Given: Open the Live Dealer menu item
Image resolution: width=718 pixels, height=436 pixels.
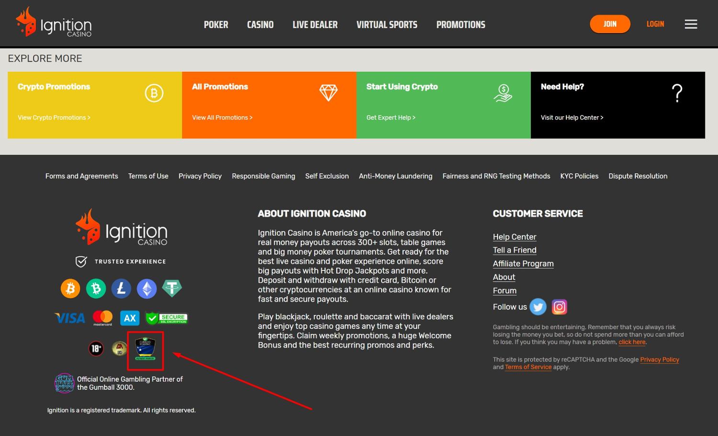Looking at the screenshot, I should click(315, 25).
